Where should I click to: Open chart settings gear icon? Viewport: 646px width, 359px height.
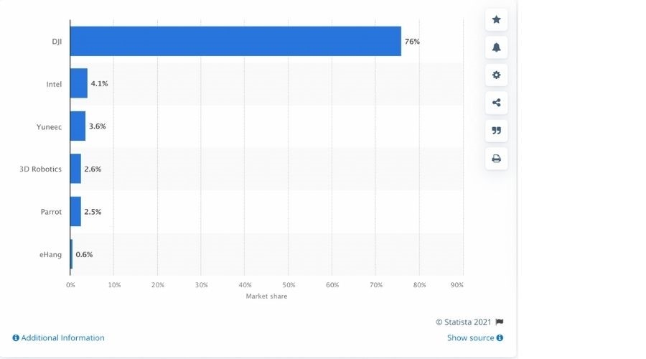496,75
